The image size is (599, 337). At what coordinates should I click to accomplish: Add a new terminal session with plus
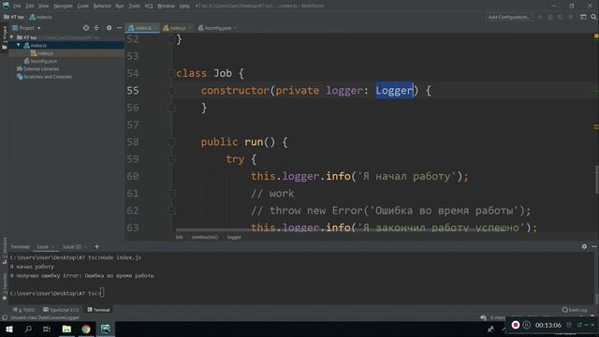point(96,246)
